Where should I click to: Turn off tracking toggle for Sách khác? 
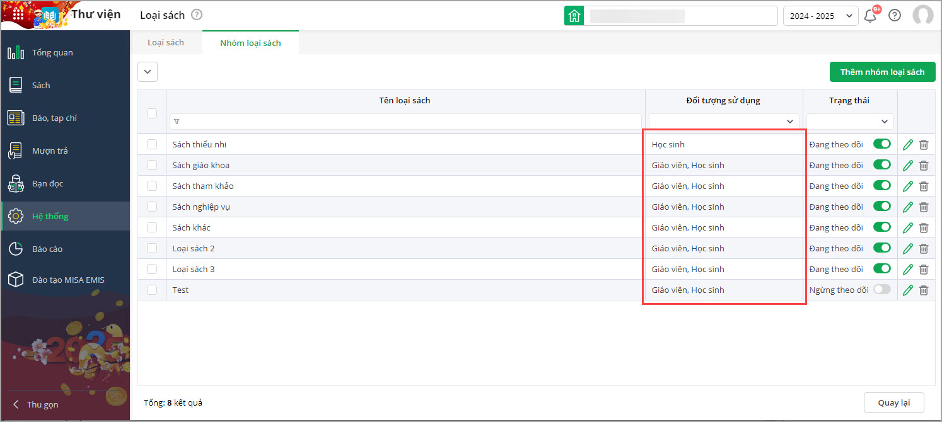[x=882, y=227]
